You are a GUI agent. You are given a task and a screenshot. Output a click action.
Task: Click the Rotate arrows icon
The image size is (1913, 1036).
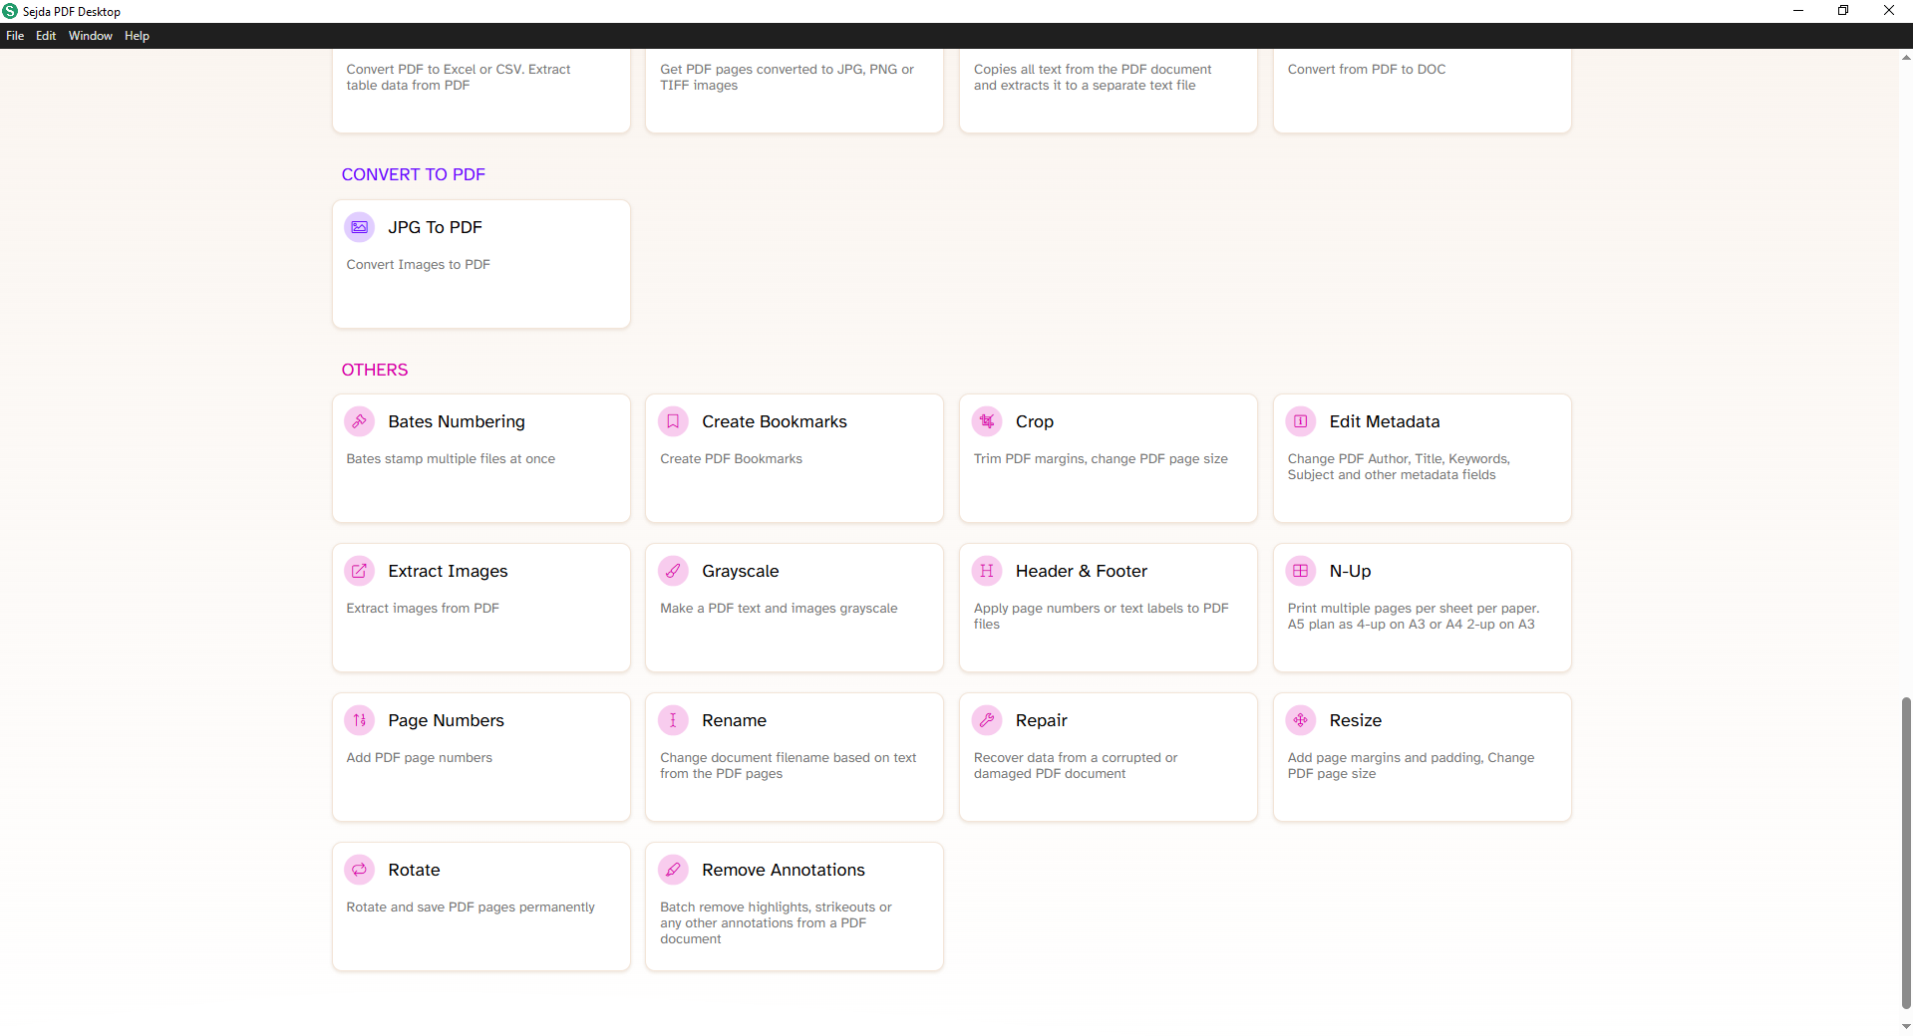(360, 870)
